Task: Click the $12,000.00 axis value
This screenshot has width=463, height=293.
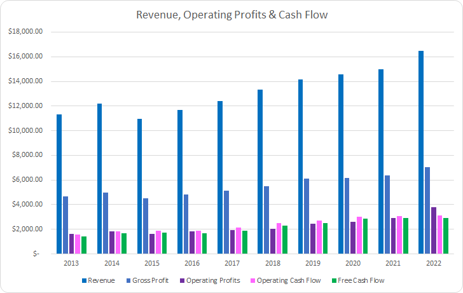Action: pyautogui.click(x=25, y=106)
